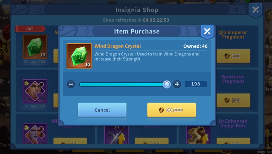Click the Qin Emperor Fragment title
272x154 pixels.
(x=233, y=35)
